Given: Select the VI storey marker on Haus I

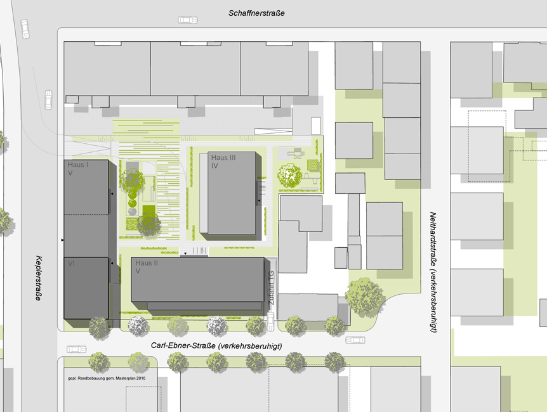Looking at the screenshot, I should (71, 262).
